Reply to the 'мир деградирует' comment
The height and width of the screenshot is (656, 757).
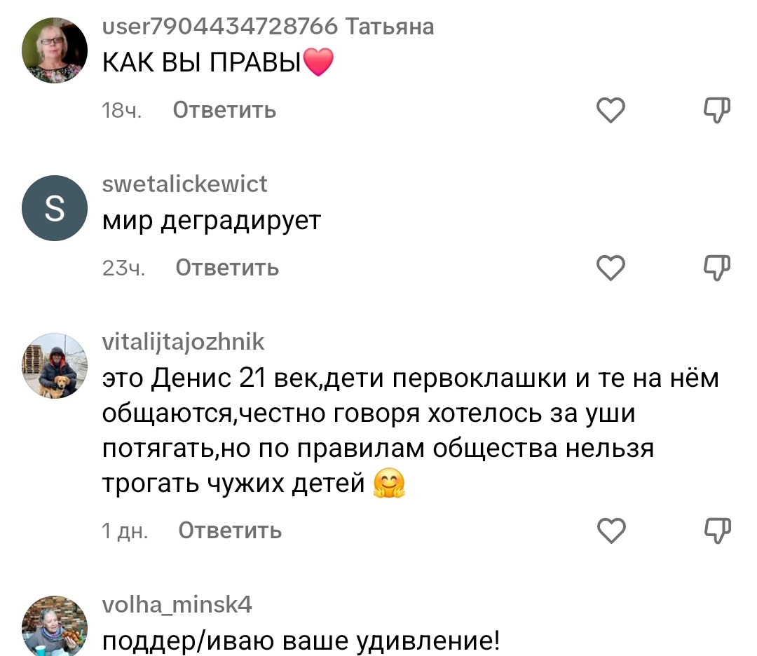tap(226, 267)
